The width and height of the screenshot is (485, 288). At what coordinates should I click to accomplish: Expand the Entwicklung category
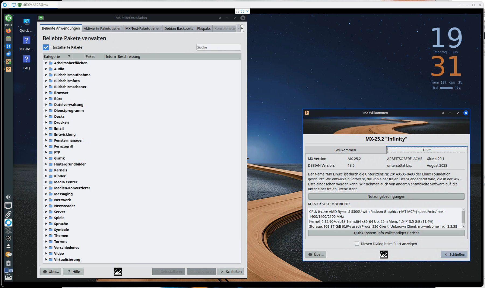pyautogui.click(x=46, y=134)
